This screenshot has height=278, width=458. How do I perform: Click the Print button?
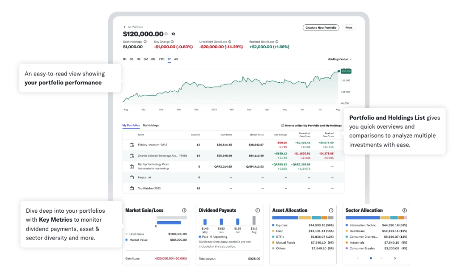pos(349,28)
